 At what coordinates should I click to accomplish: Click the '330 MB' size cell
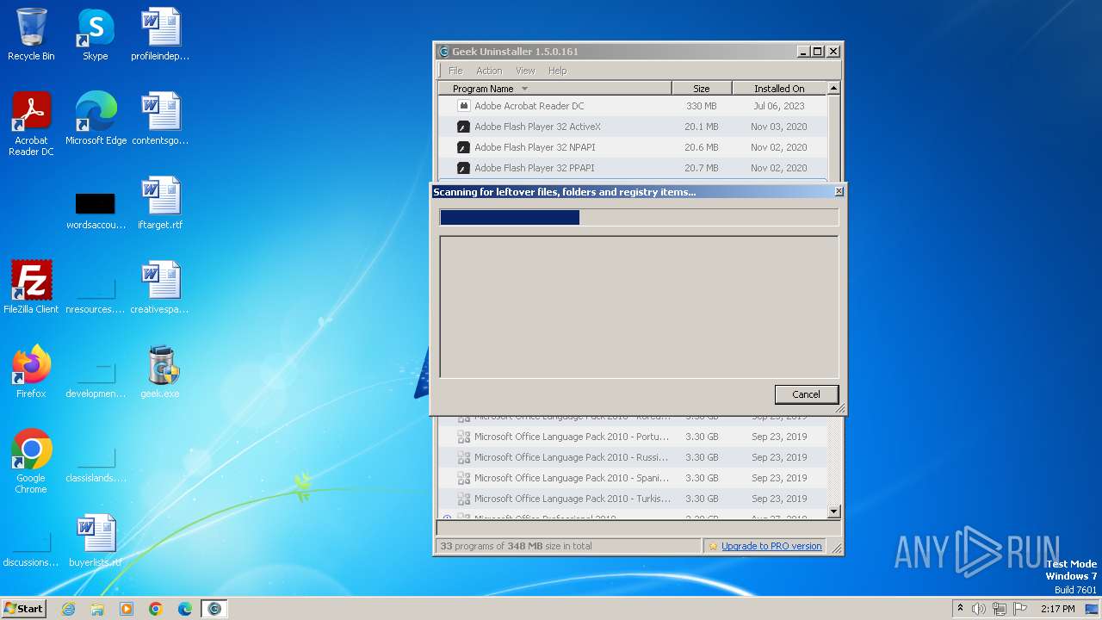click(x=702, y=106)
